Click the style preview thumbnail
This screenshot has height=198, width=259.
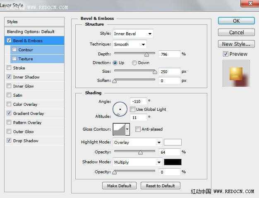236,74
